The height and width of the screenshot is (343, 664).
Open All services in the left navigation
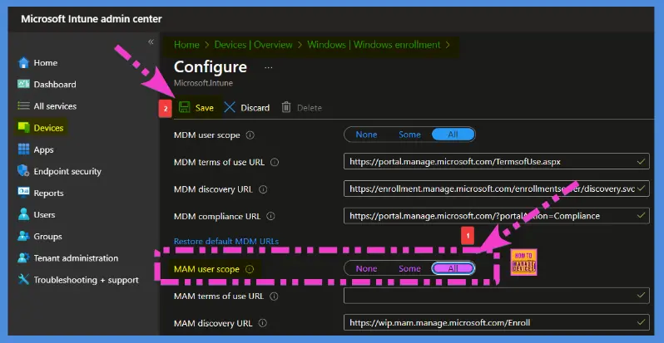click(55, 106)
